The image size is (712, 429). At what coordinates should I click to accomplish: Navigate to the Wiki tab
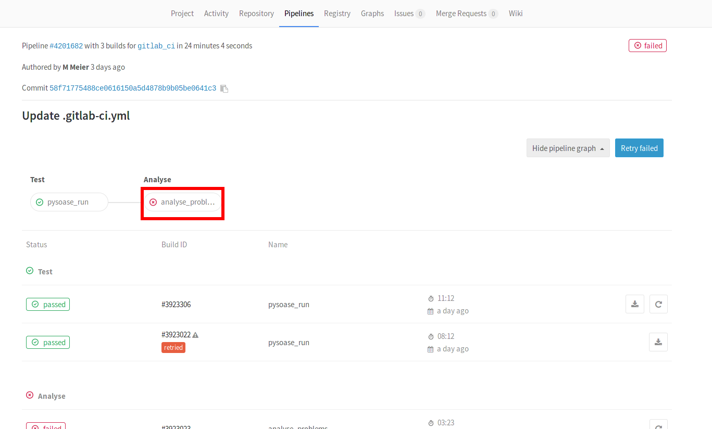click(x=516, y=14)
